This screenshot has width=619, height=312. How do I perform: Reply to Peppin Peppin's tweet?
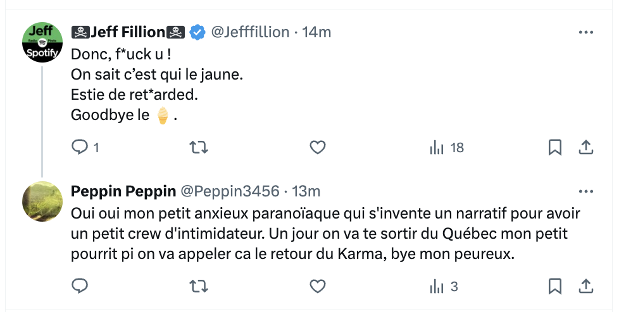(x=80, y=286)
